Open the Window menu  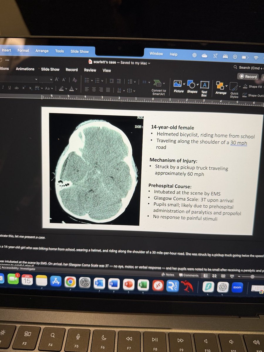(x=156, y=54)
